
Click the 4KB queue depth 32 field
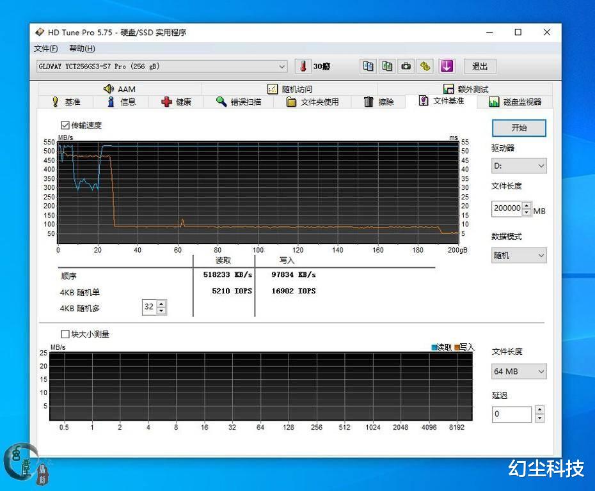150,307
